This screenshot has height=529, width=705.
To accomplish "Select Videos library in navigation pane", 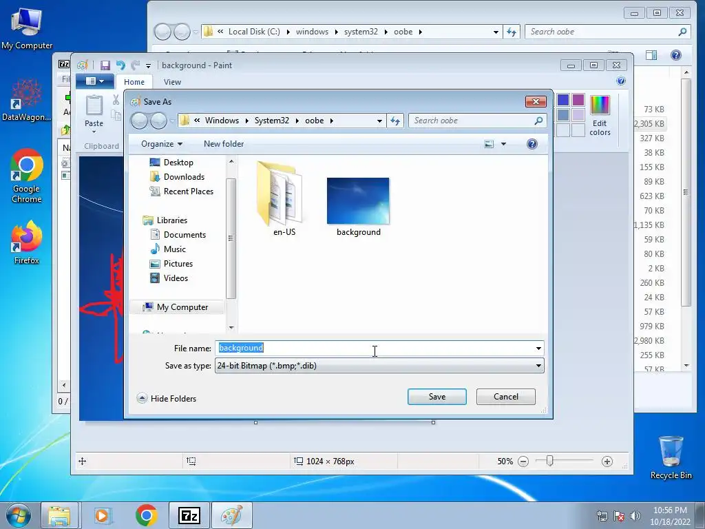I will [x=176, y=278].
